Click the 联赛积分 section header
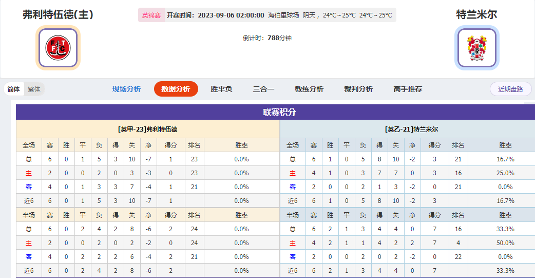535x278 pixels. (x=279, y=113)
